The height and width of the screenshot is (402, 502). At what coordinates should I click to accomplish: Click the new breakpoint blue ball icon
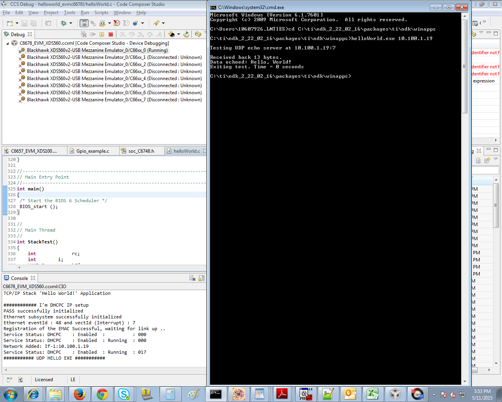[x=135, y=23]
